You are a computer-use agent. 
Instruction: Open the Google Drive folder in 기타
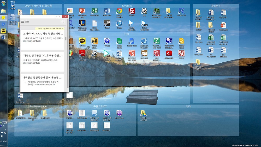(144, 113)
